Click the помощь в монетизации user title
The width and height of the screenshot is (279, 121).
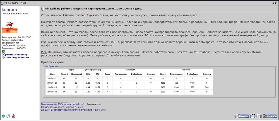click(x=15, y=13)
